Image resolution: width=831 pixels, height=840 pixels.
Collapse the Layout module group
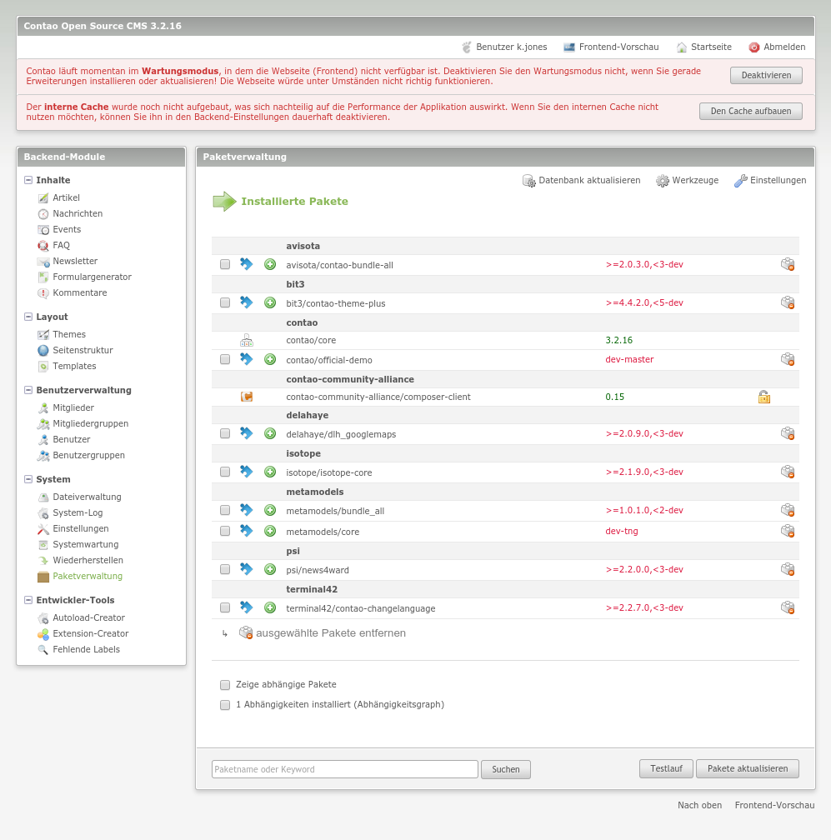click(28, 317)
